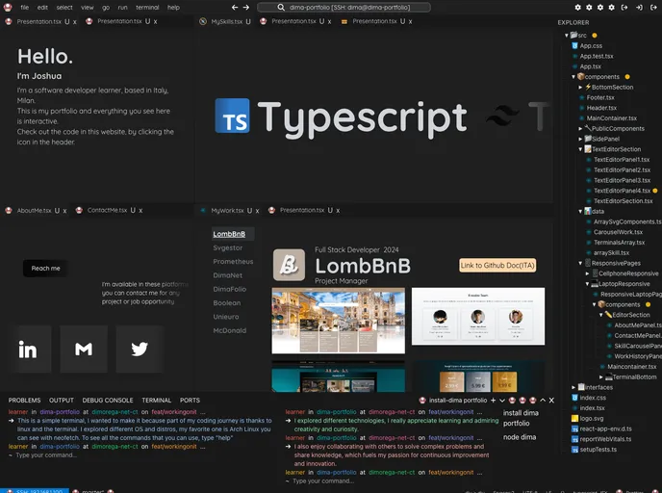Switch to the DEBUG CONSOLE tab
This screenshot has height=493, width=662.
(108, 400)
